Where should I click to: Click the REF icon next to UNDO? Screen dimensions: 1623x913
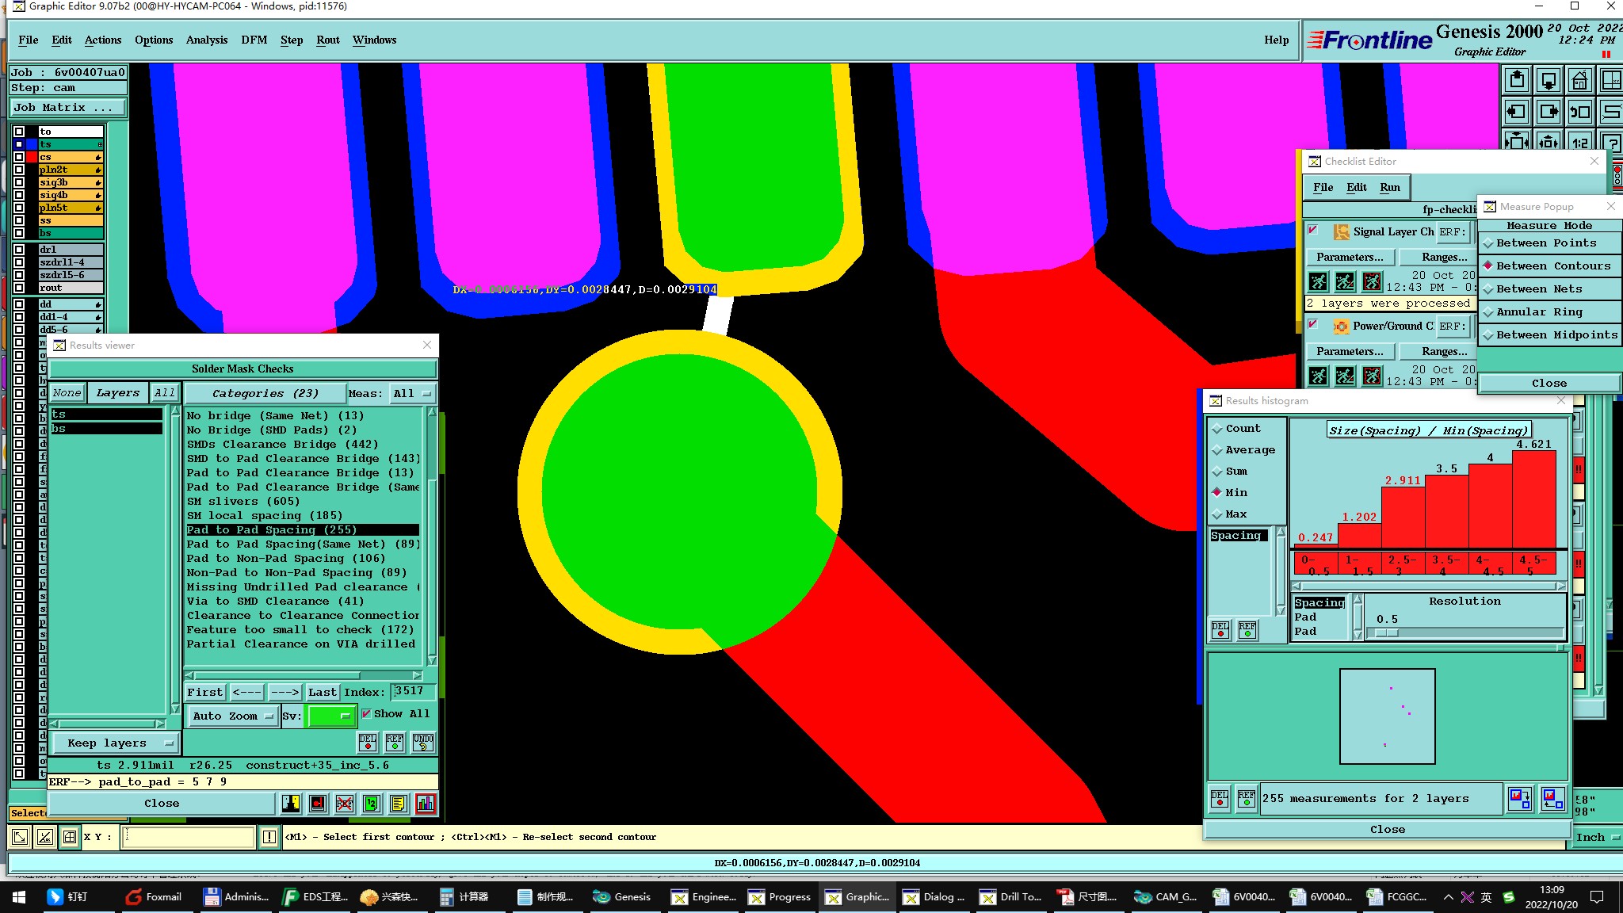coord(395,743)
